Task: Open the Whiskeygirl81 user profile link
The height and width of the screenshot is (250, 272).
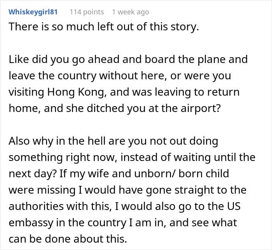Action: point(33,12)
